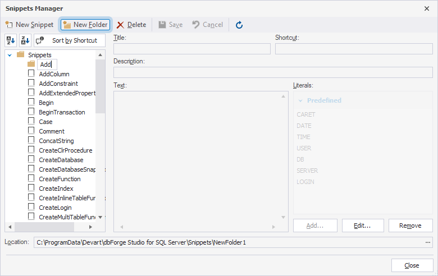Screen dimensions: 438x276
Task: Click the snippet icon next to Case
Action: coord(31,121)
